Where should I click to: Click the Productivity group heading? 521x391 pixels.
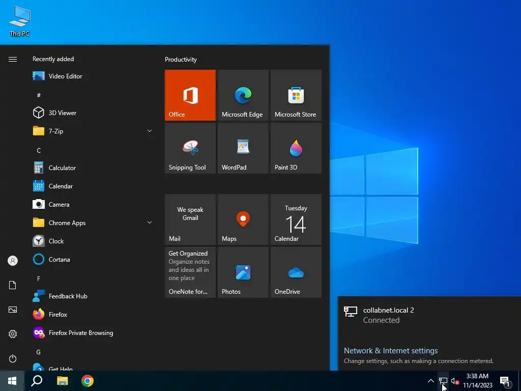click(x=181, y=60)
